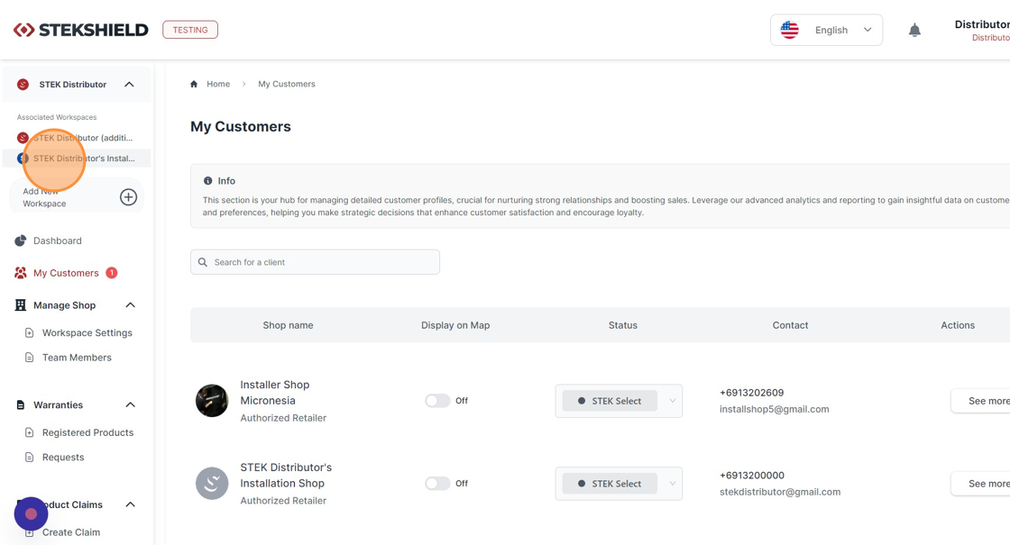
Task: Click Add New Workspace label
Action: [44, 197]
